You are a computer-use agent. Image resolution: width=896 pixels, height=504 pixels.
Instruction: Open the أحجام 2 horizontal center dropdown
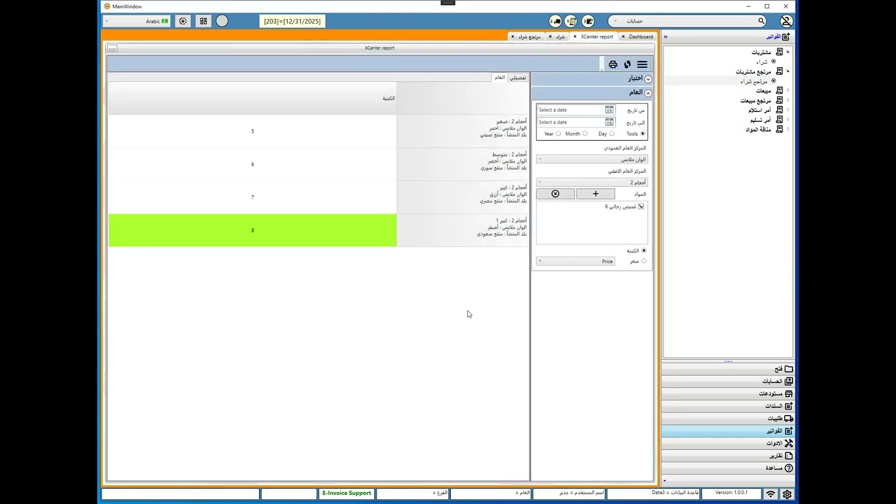click(592, 182)
